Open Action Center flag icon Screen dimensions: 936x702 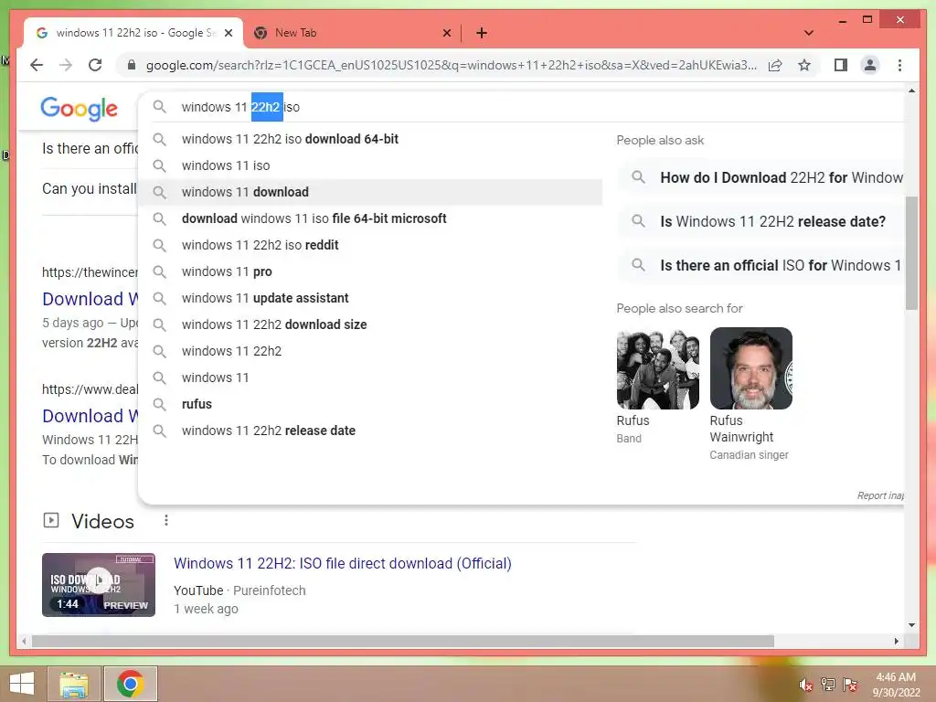coord(850,684)
